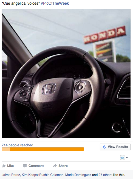Click the Comment speech bubble icon
This screenshot has height=179, width=133.
[25, 166]
